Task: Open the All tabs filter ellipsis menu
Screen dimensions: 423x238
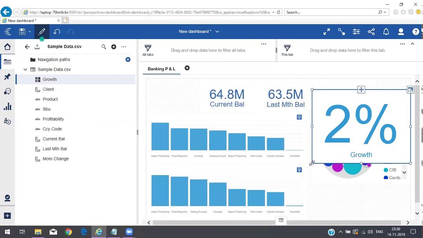Action: (264, 44)
